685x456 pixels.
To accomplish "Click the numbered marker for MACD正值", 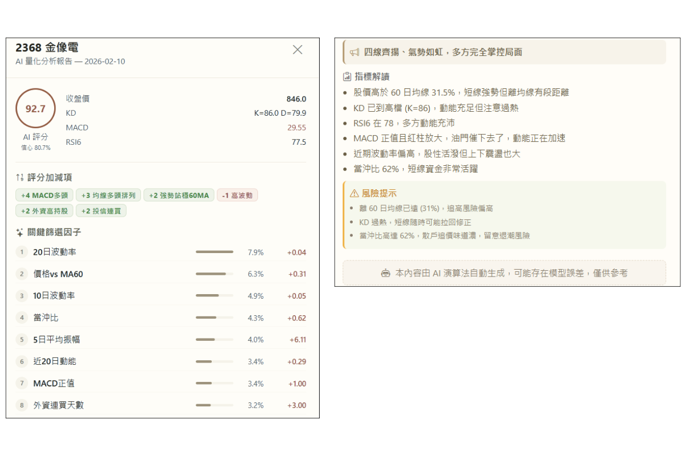I will click(21, 383).
